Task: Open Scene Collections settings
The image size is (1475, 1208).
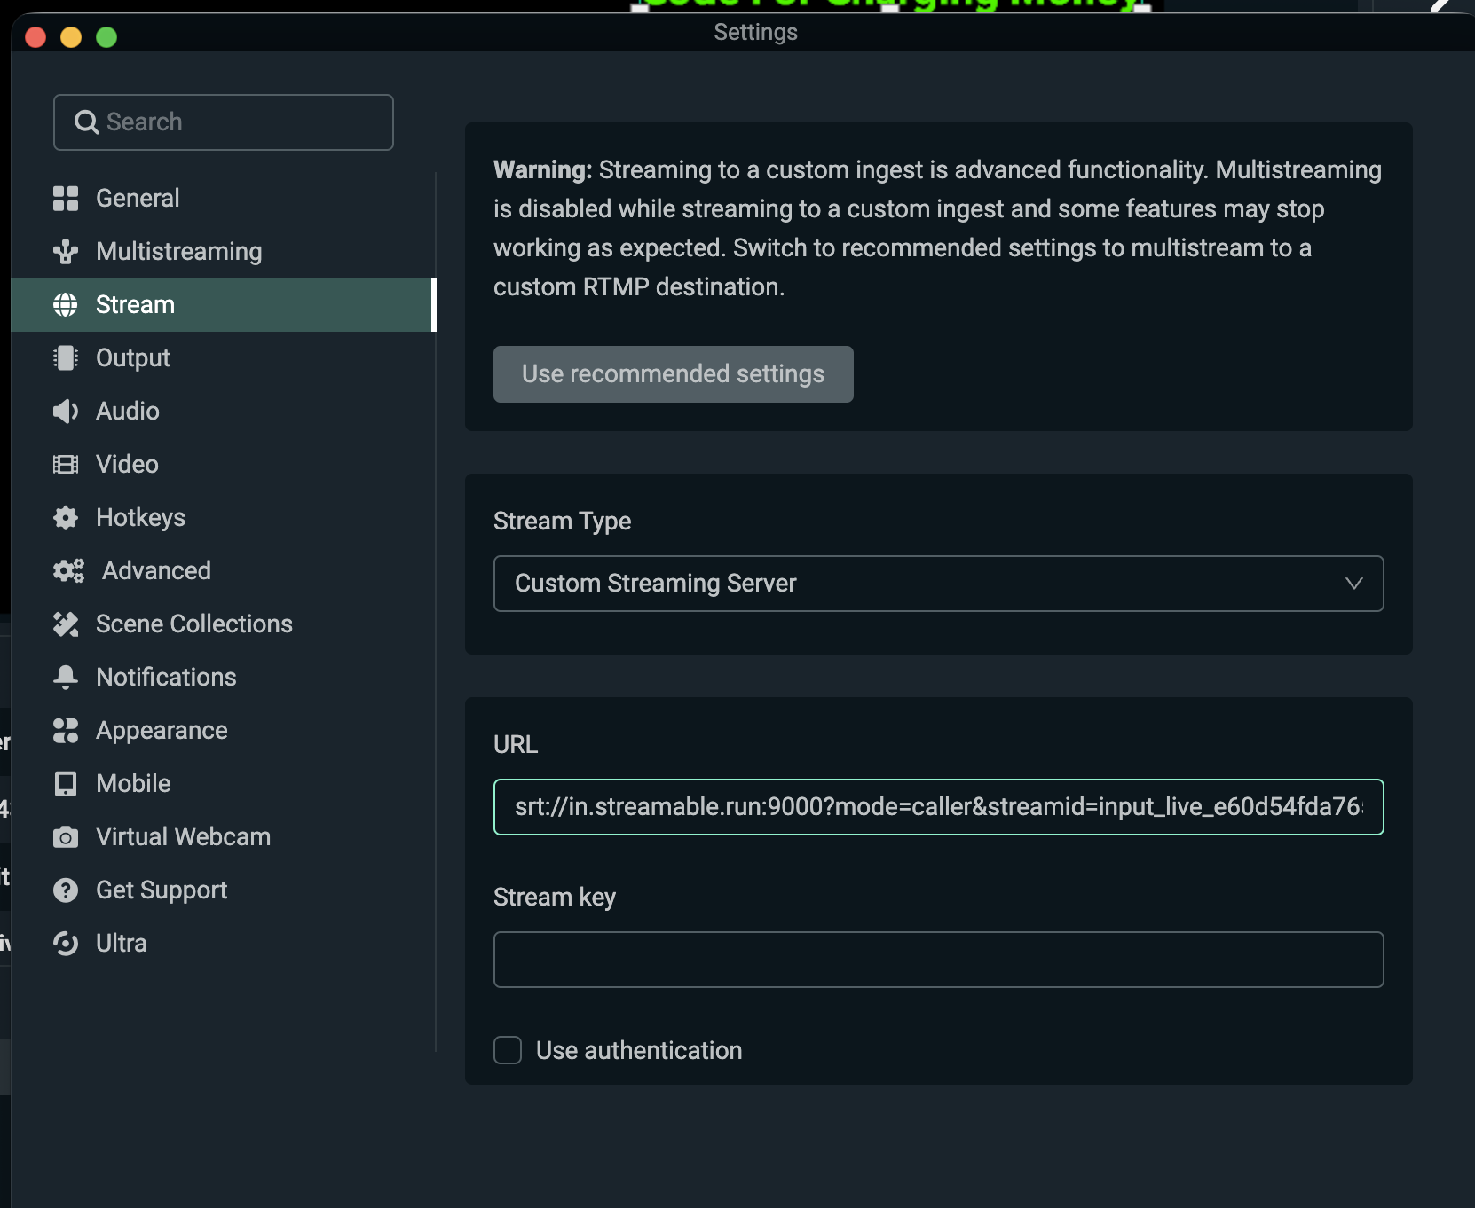Action: pos(224,624)
